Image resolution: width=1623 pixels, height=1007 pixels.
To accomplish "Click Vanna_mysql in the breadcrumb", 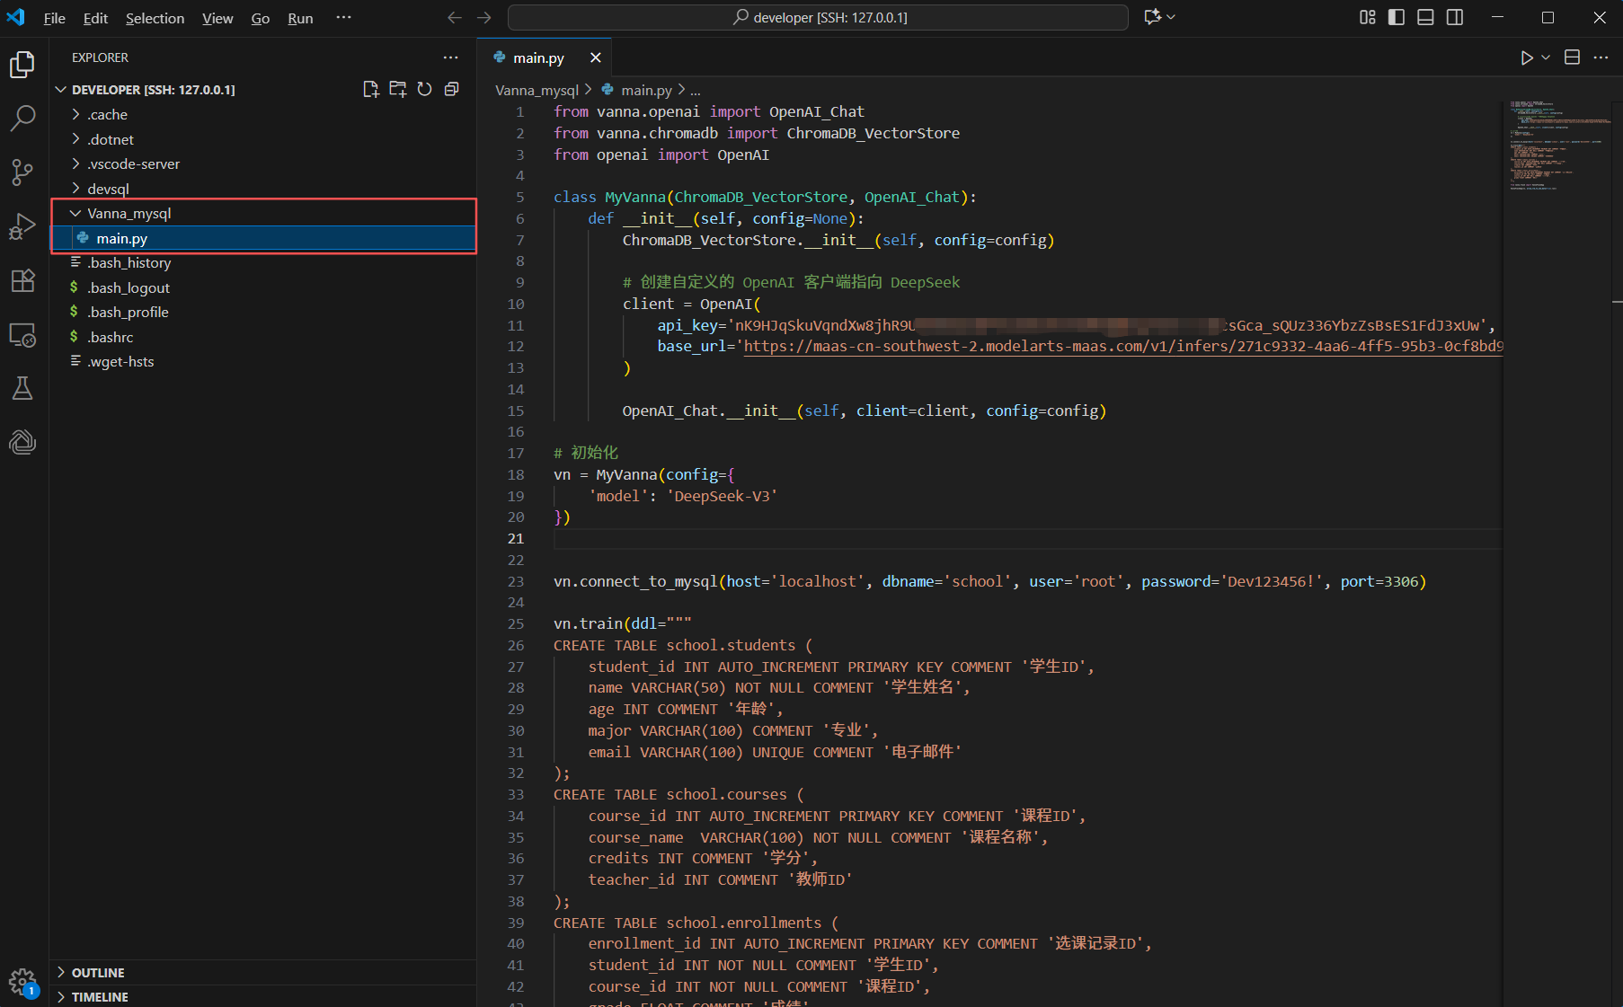I will [x=537, y=90].
